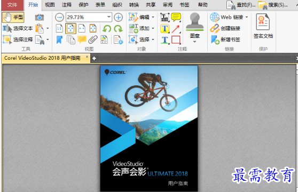Screen dimensions: 298x192
Task: Expand the Stamp (图章) dropdown arrow
Action: click(194, 42)
